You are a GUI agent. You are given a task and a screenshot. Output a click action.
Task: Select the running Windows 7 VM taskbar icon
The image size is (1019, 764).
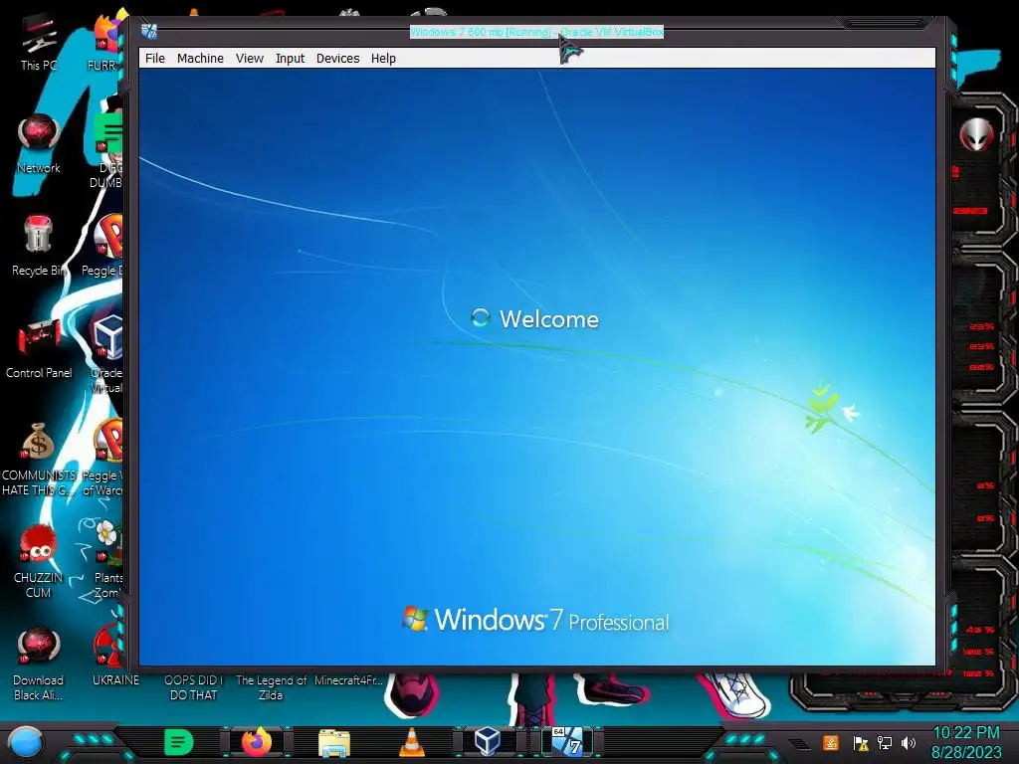566,742
